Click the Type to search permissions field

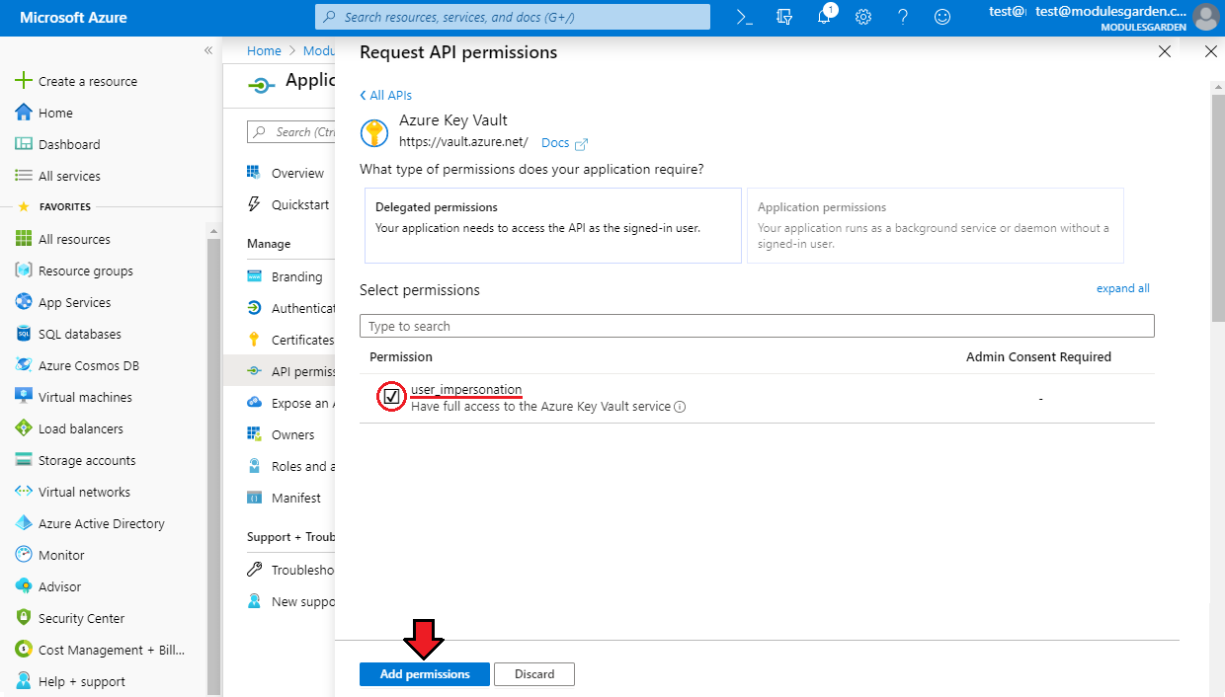click(x=757, y=326)
